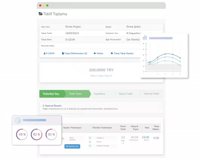The image size is (200, 160).
Task: Click the speech bubble Notlar icon
Action: tap(95, 53)
